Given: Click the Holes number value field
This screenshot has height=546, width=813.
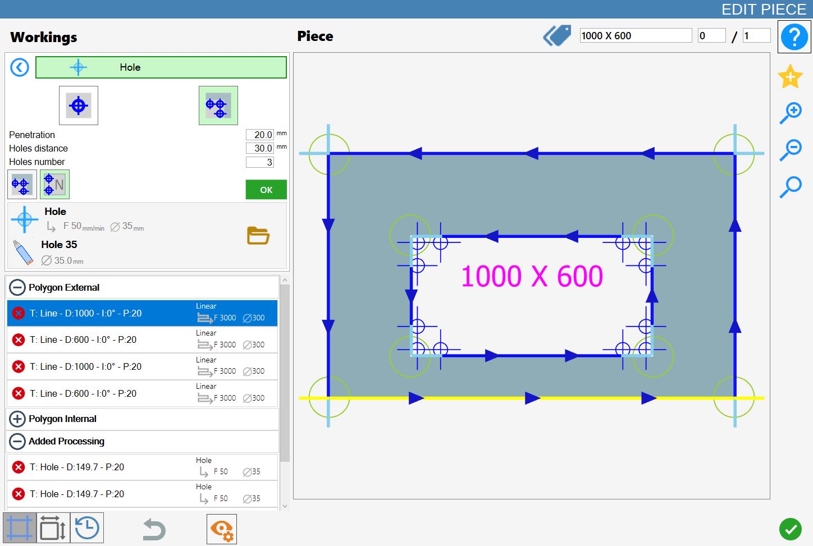Looking at the screenshot, I should click(x=260, y=162).
